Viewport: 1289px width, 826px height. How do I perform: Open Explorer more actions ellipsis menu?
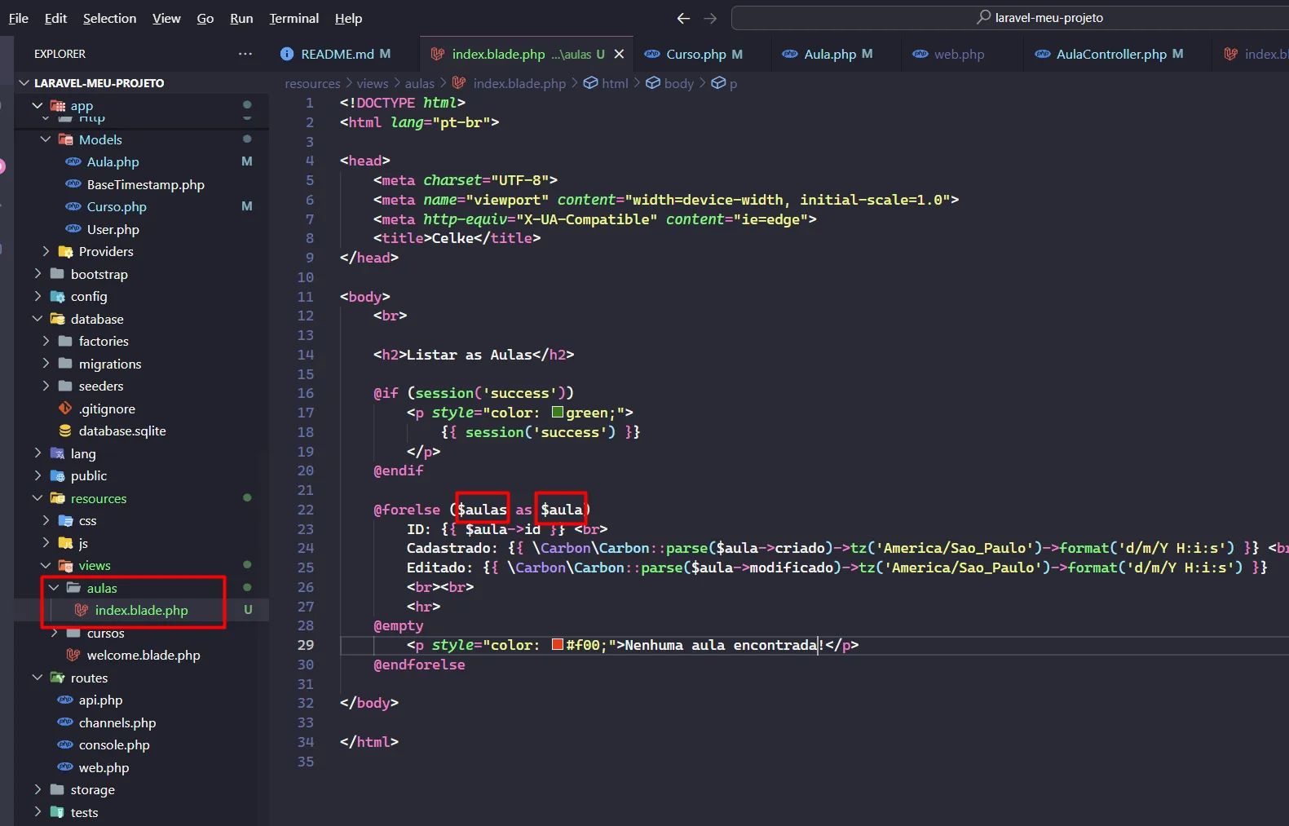[x=245, y=54]
